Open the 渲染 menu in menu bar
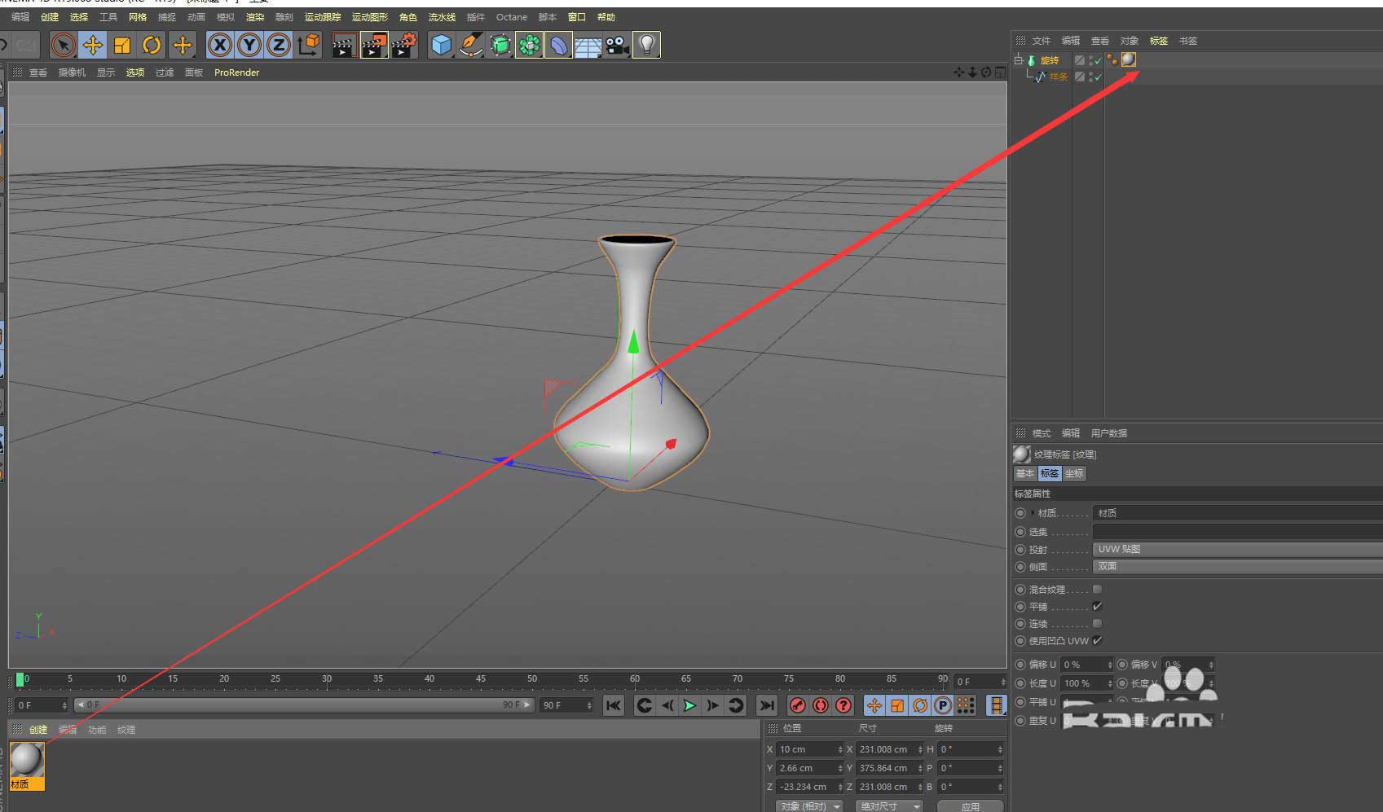 pyautogui.click(x=255, y=17)
